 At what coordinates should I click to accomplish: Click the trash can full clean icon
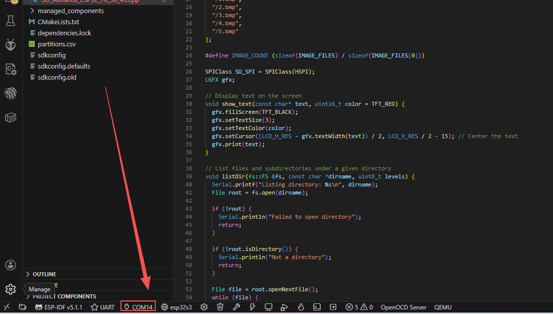point(220,307)
